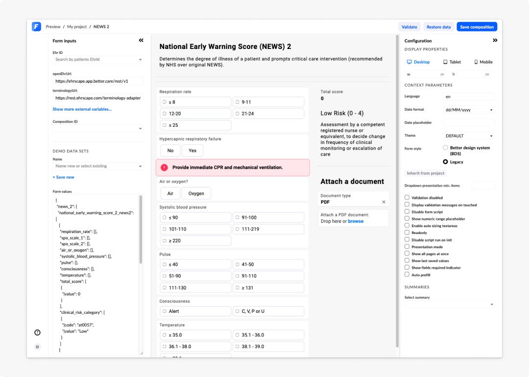The width and height of the screenshot is (529, 377).
Task: Enable Validation disabled checkbox
Action: [x=407, y=198]
